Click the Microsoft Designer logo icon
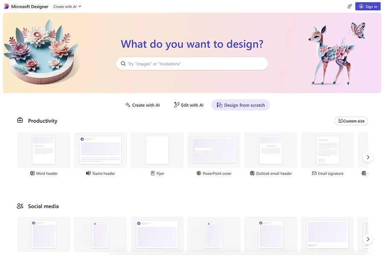This screenshot has height=256, width=384. click(x=6, y=6)
